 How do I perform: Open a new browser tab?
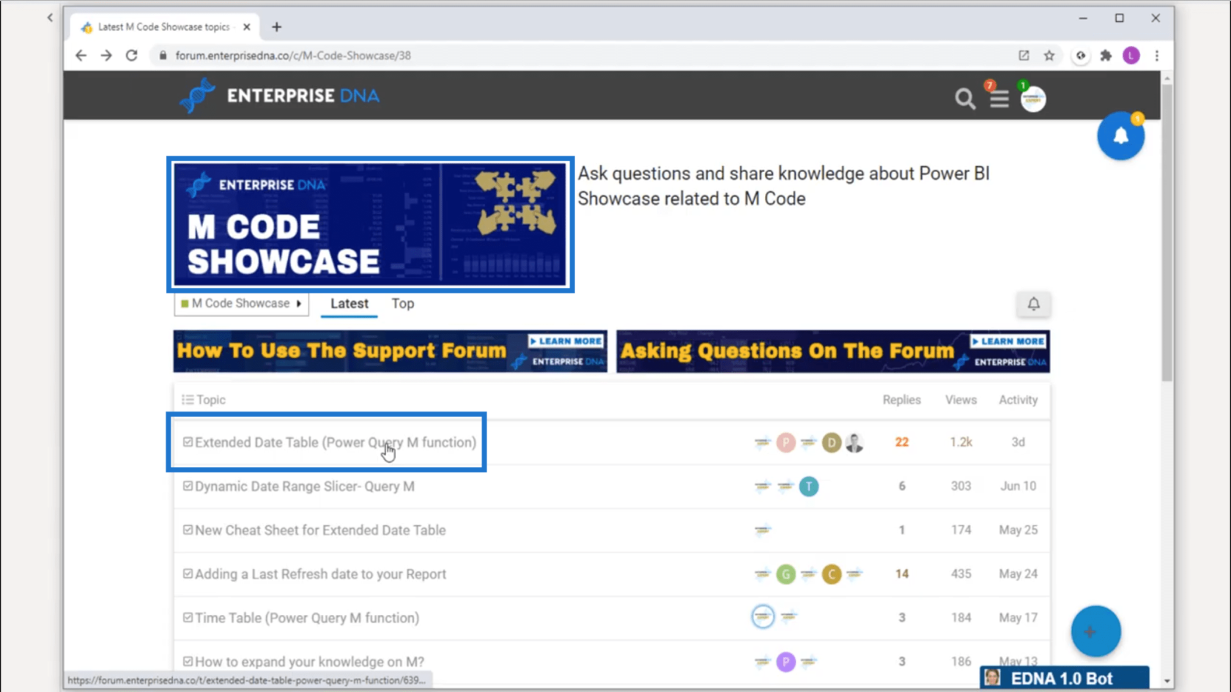(x=276, y=27)
